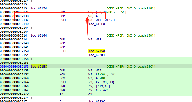
Task: Select the X9 operand of BR instruction
Action: click(x=90, y=94)
